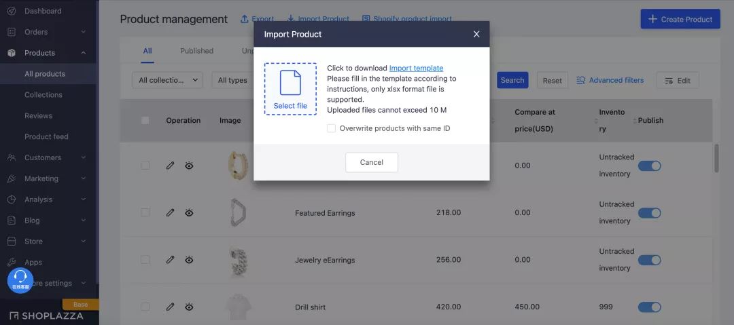Open the Drill shirt product thumbnail
Viewport: 734px width, 325px height.
239,307
